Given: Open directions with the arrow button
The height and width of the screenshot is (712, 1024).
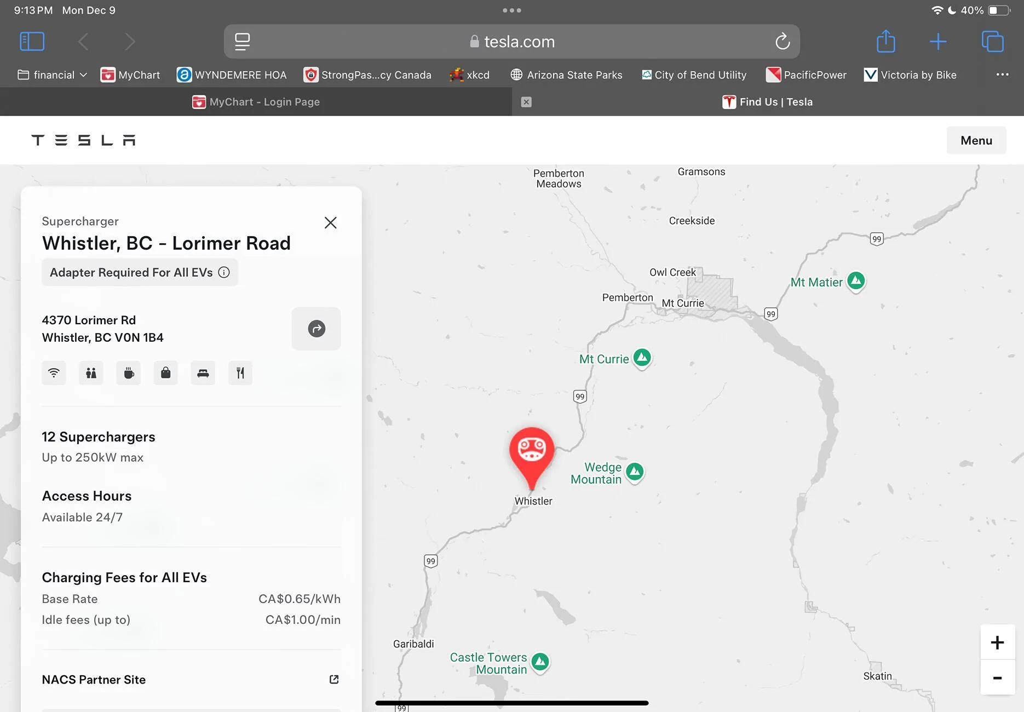Looking at the screenshot, I should point(316,329).
